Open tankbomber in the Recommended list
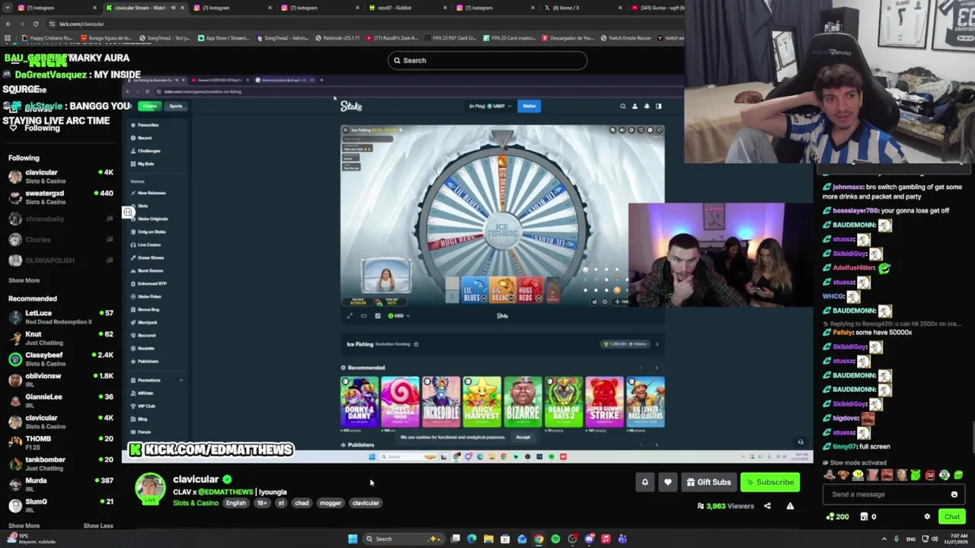The image size is (975, 548). click(x=61, y=463)
